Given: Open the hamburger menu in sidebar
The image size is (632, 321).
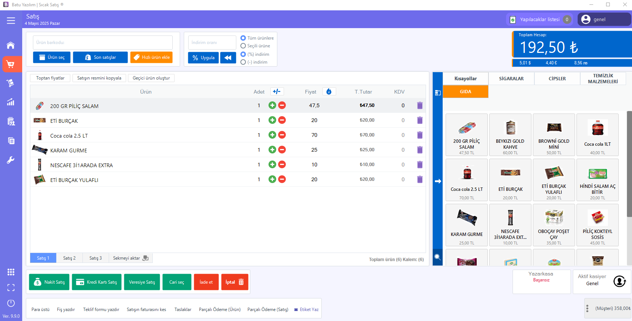Looking at the screenshot, I should click(x=11, y=21).
